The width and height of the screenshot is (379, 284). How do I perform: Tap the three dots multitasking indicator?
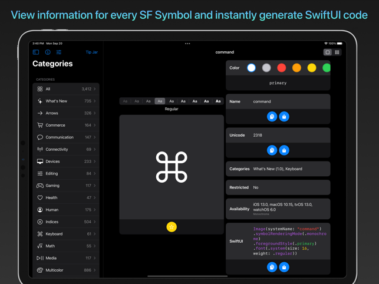(x=187, y=44)
